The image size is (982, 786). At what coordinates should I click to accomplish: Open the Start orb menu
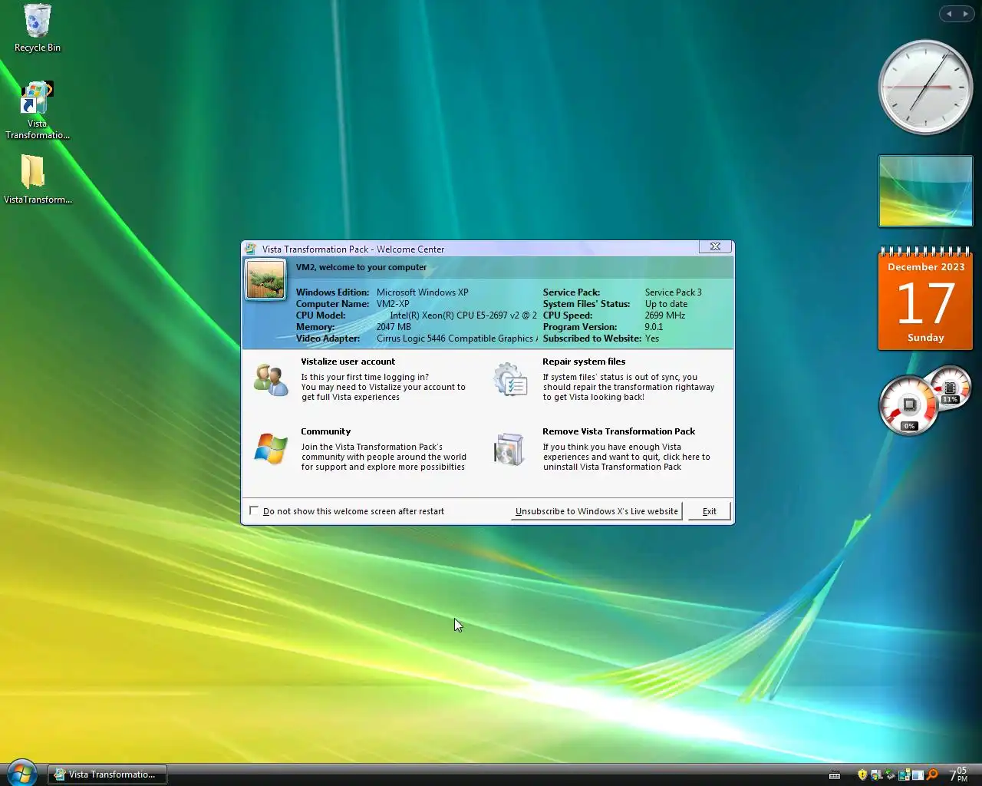point(21,772)
